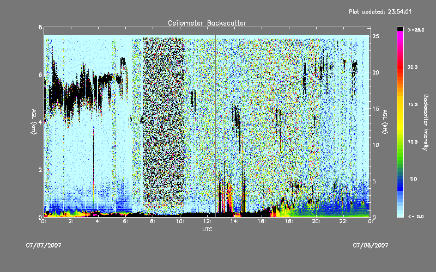Click the "10.0" colorbar value

click(413, 142)
